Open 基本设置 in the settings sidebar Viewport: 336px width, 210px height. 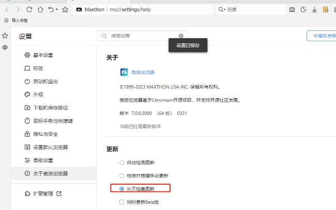[x=43, y=55]
